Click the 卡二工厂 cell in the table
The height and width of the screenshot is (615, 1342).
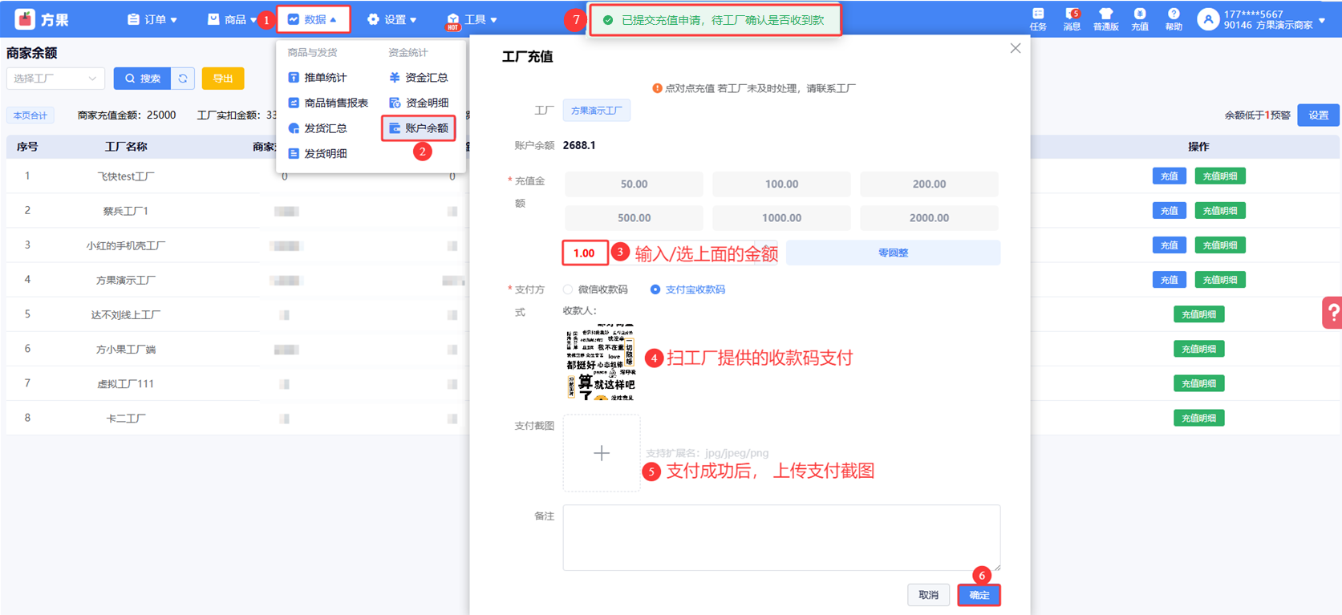tap(126, 418)
